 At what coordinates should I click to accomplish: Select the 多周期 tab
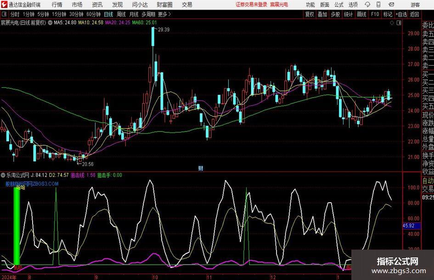[x=148, y=14]
